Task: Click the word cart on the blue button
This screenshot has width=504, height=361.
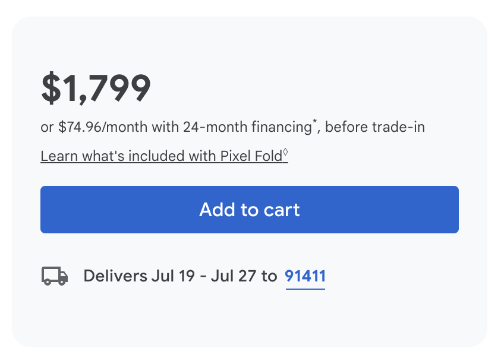Action: (x=279, y=210)
